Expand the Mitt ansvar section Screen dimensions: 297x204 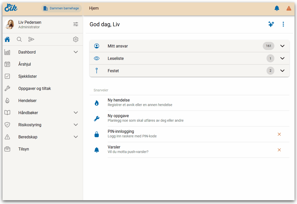282,46
